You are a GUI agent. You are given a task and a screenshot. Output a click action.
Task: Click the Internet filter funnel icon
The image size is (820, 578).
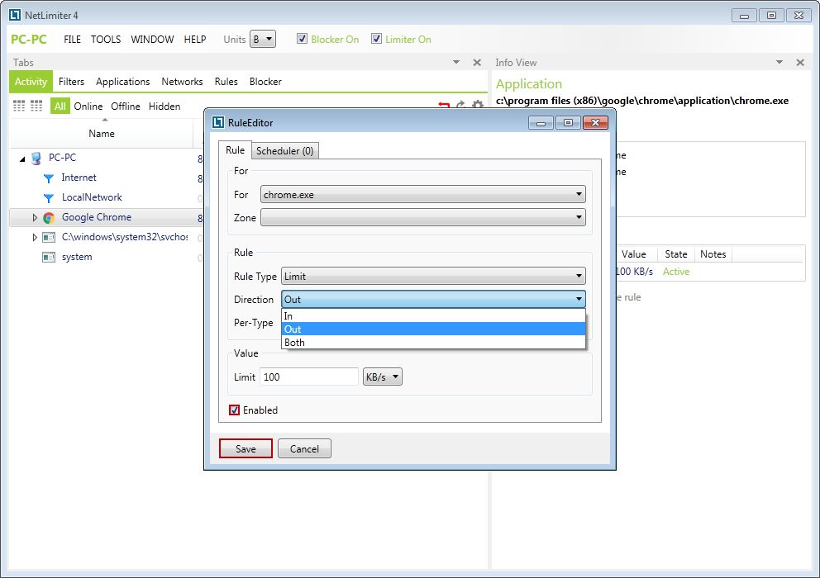tap(49, 178)
